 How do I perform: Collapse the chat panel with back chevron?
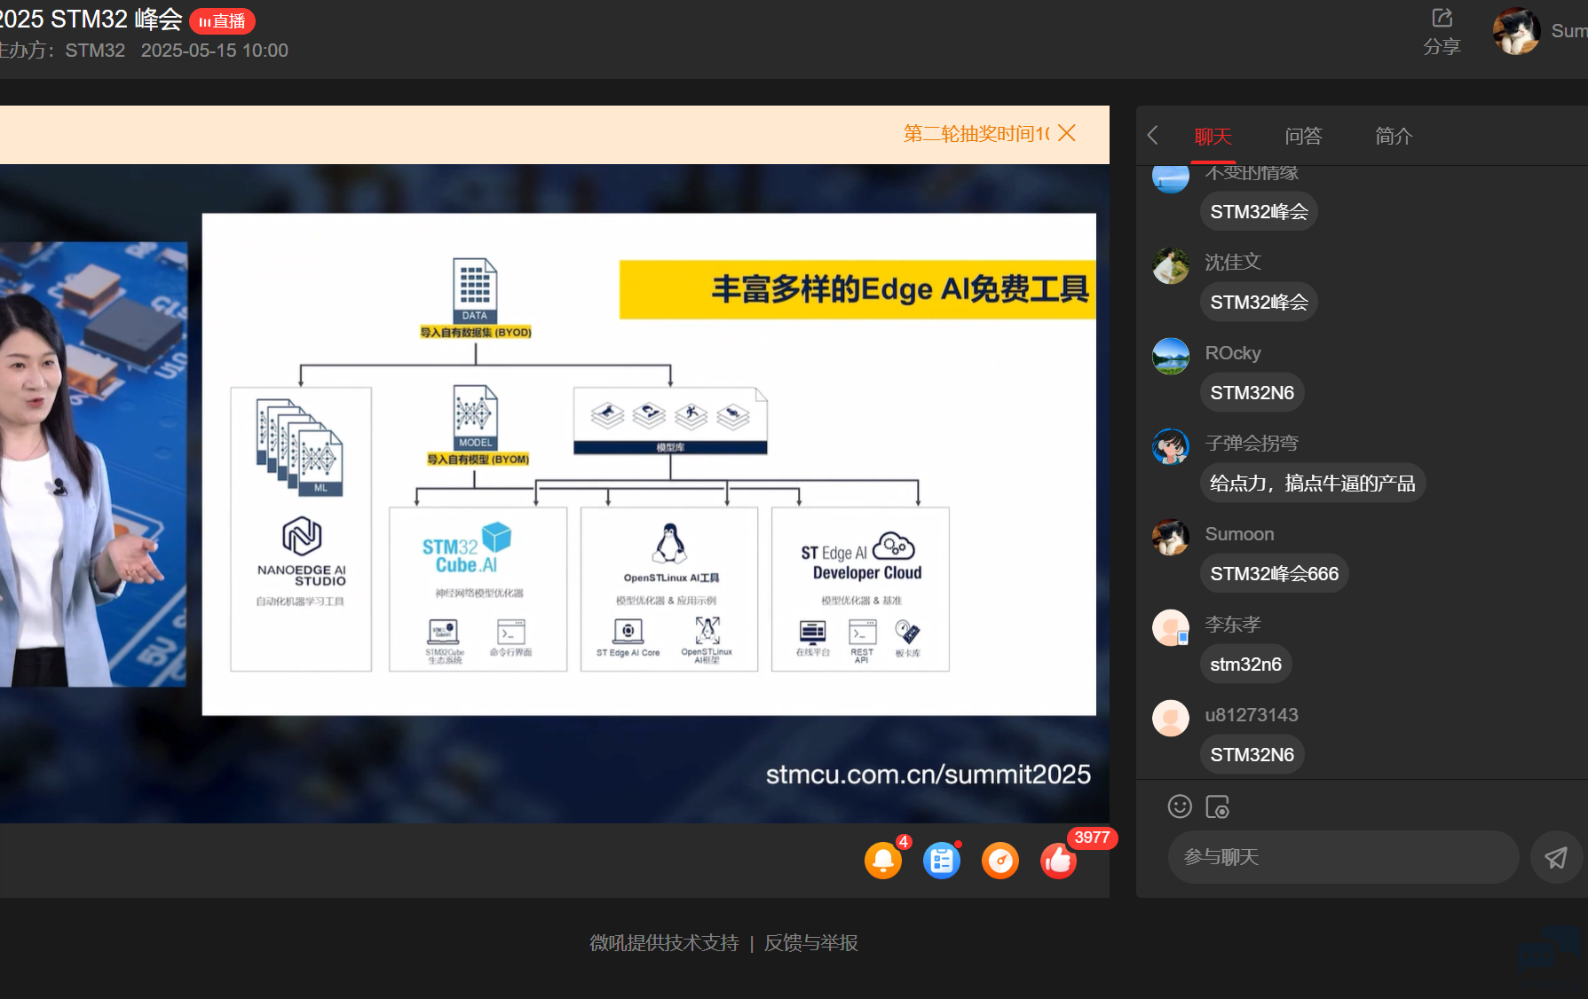1153,135
